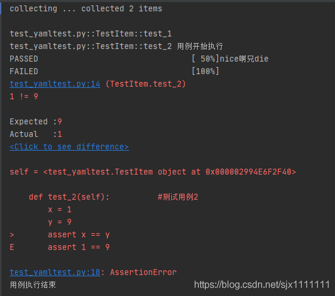
Task: Select the TestItem::test_2 test ID text
Action: tap(91, 46)
